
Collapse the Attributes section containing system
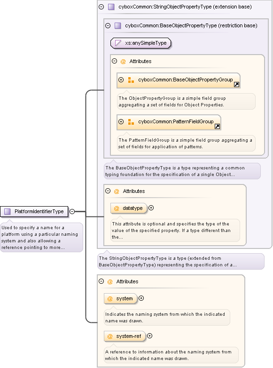101,281
